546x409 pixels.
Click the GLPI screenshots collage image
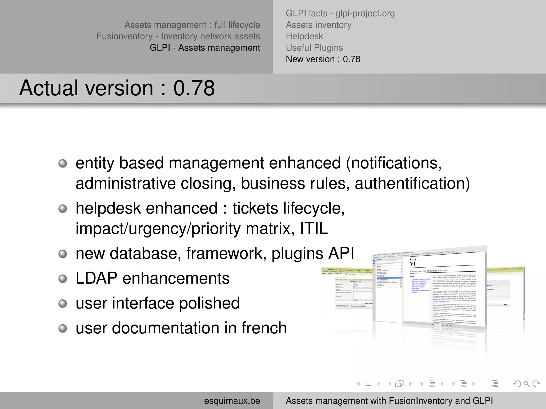click(423, 301)
